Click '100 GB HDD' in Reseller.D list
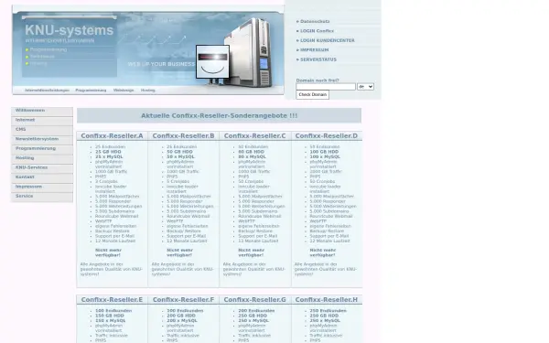The width and height of the screenshot is (549, 343). (324, 152)
